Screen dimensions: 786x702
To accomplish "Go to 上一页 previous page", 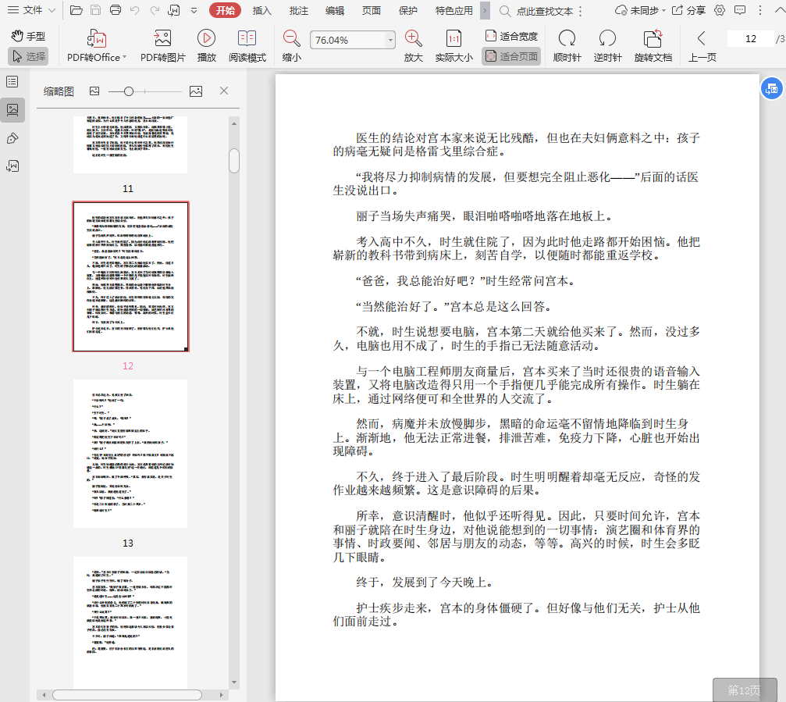I will tap(702, 45).
